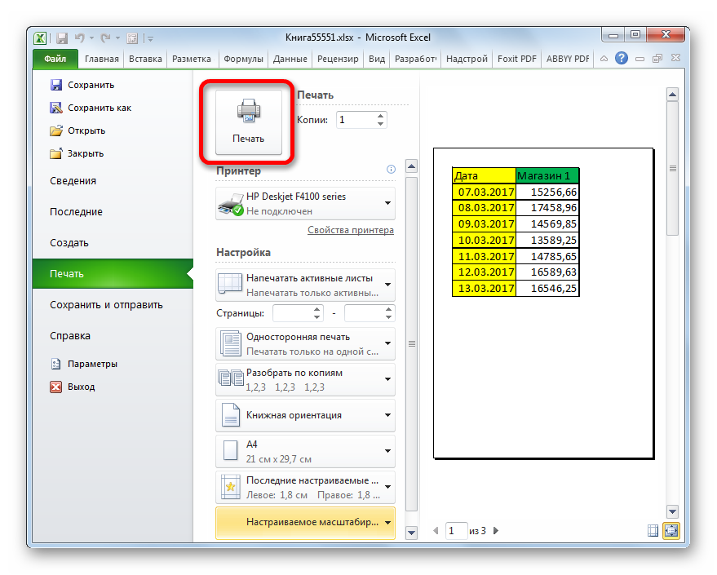Open Настраиваемое масштабирование dropdown
The width and height of the screenshot is (717, 575).
pos(305,523)
